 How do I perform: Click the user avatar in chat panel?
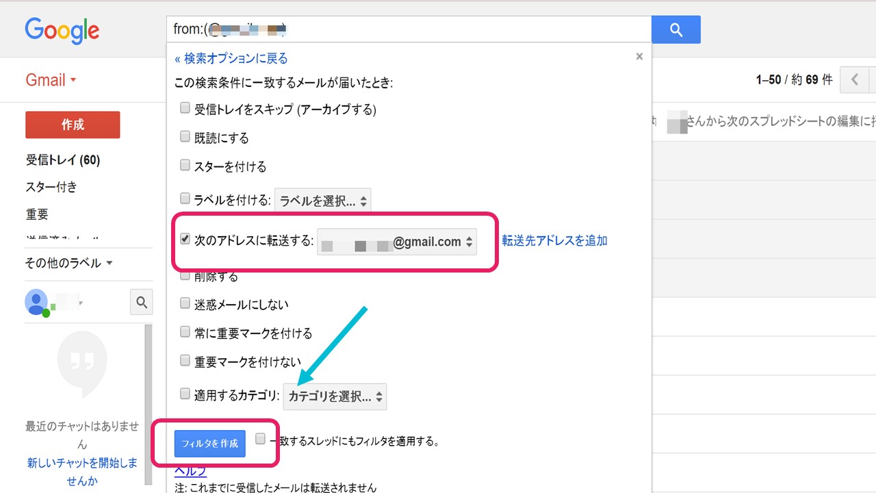tap(36, 302)
